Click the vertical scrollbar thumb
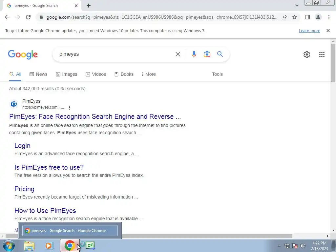Screen dimensions: 336x252 pos(333,63)
